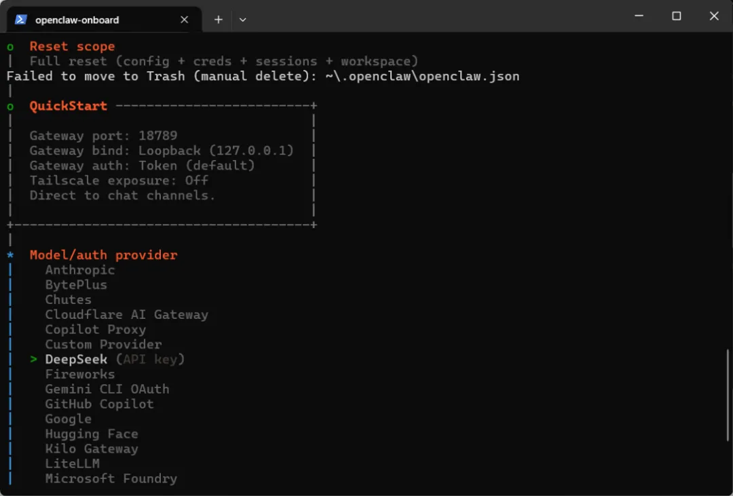
Task: Click the PowerShell icon on the tab
Action: 20,20
